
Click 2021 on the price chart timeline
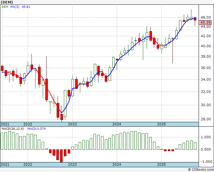tap(5, 124)
